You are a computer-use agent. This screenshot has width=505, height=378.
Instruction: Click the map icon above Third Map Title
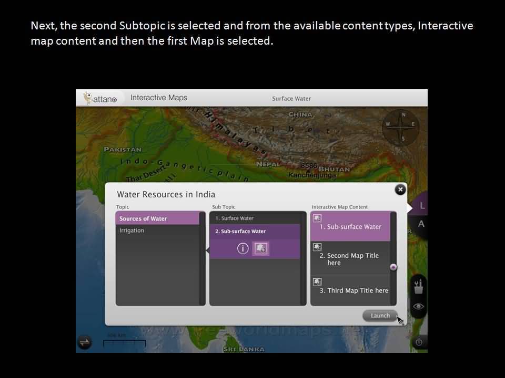coord(317,281)
